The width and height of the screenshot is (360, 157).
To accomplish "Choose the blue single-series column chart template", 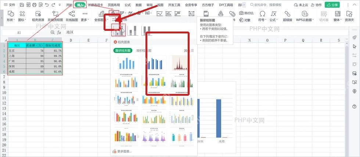I will 126,63.
